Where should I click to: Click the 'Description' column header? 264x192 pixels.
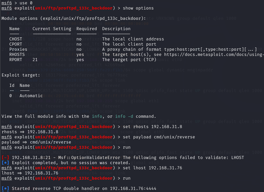point(116,29)
